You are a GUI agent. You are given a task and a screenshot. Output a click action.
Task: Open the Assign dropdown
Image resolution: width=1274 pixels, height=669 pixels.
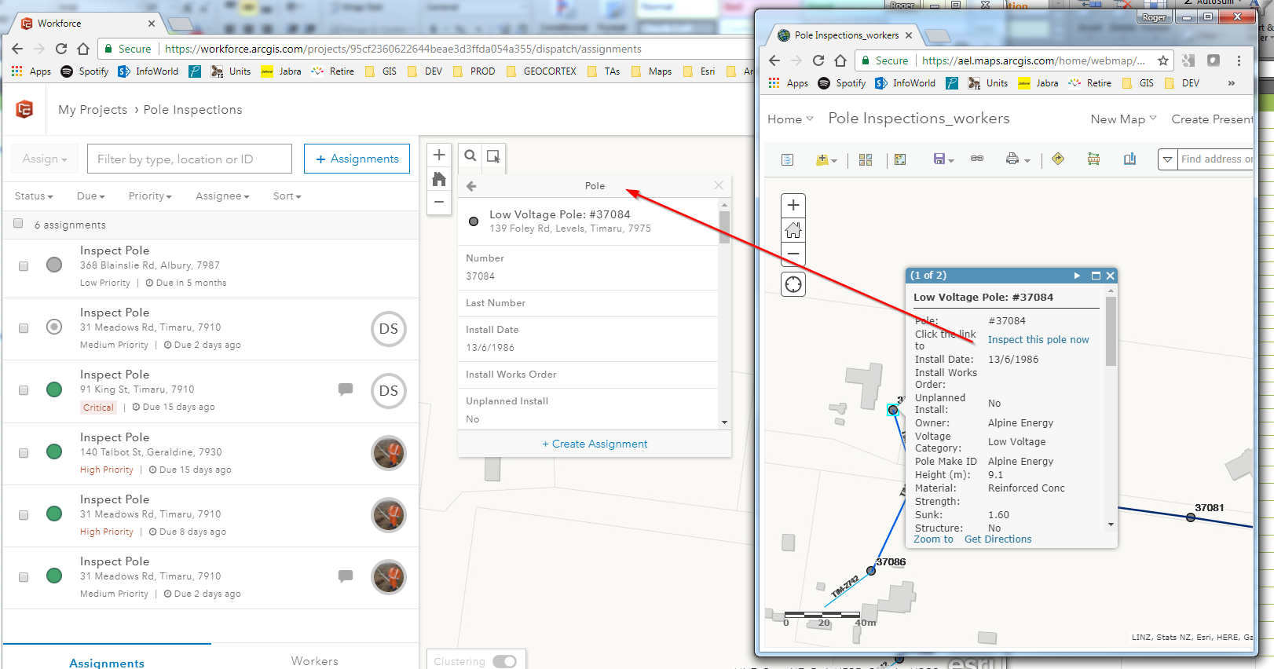(x=45, y=159)
